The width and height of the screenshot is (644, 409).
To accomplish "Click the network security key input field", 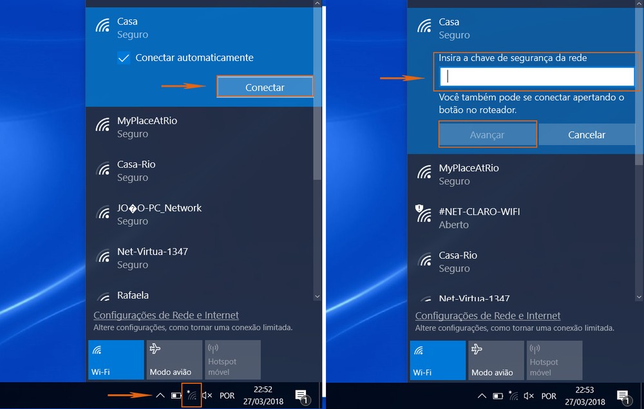I will [537, 77].
